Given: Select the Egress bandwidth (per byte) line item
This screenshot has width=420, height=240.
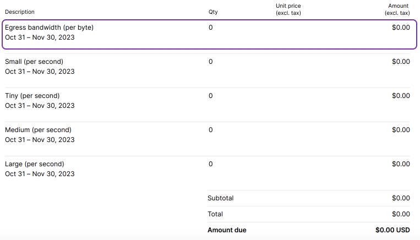Looking at the screenshot, I should [49, 28].
